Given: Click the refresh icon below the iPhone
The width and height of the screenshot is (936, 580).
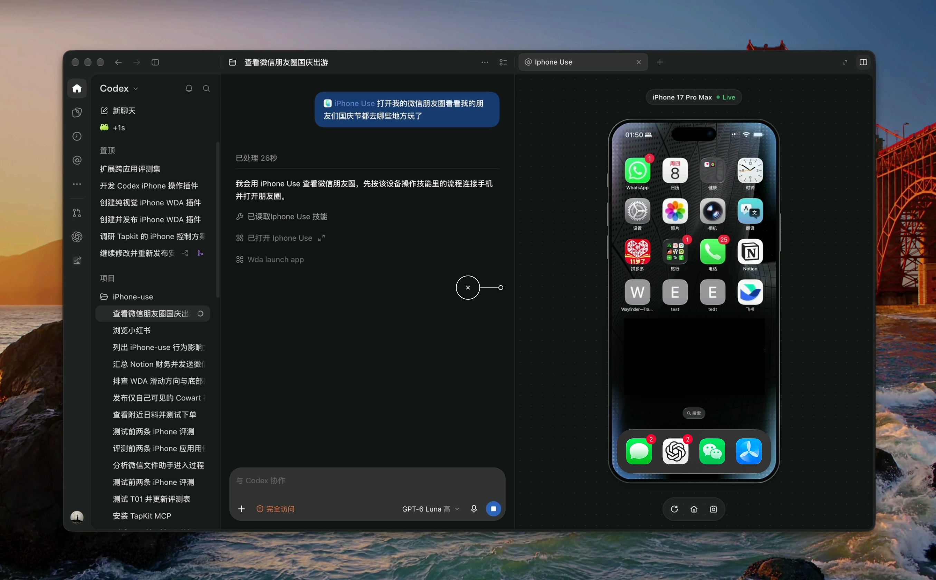Looking at the screenshot, I should [674, 509].
